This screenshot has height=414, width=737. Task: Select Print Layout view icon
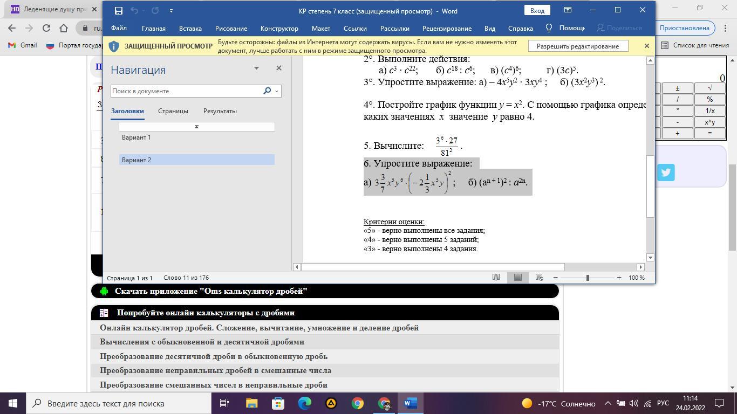point(517,277)
